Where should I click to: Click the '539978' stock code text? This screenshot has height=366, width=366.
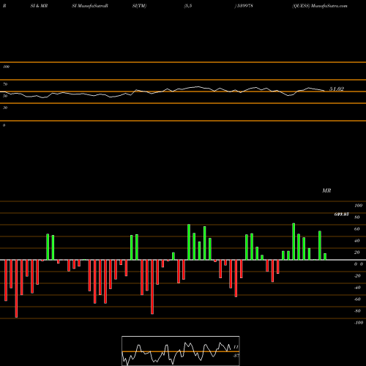pos(244,6)
